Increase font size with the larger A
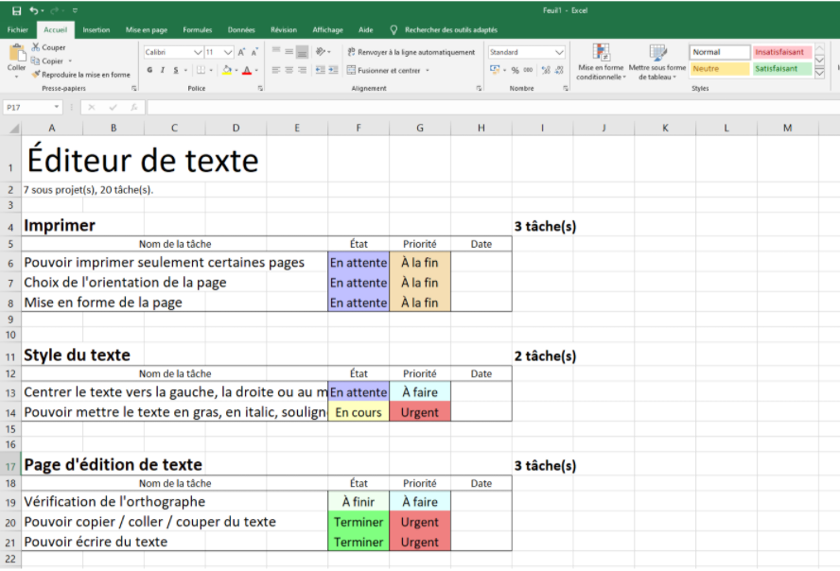 (241, 52)
